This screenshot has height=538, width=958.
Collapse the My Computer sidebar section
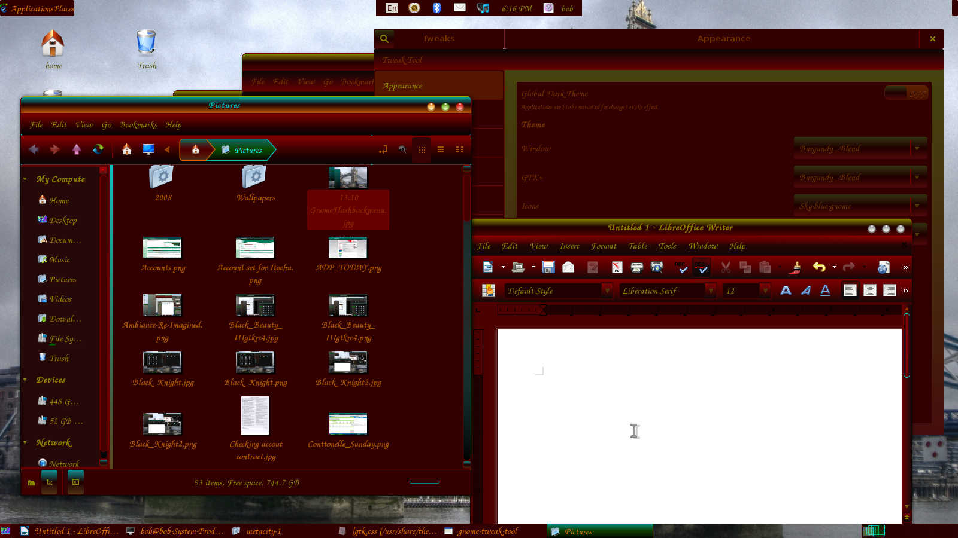point(25,179)
